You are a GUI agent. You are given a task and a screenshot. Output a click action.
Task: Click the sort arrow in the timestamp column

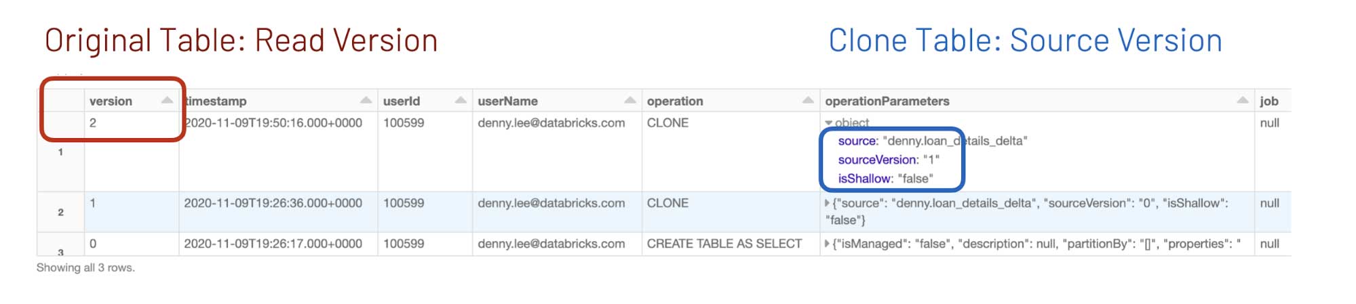pyautogui.click(x=366, y=100)
